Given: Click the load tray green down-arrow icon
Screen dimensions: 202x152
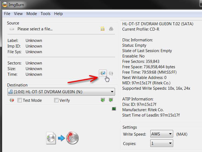Looking at the screenshot, I should [x=111, y=100].
